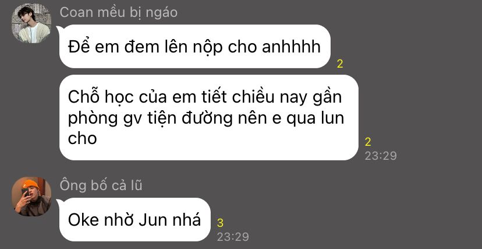View read count 2 beside the first message

[x=340, y=64]
